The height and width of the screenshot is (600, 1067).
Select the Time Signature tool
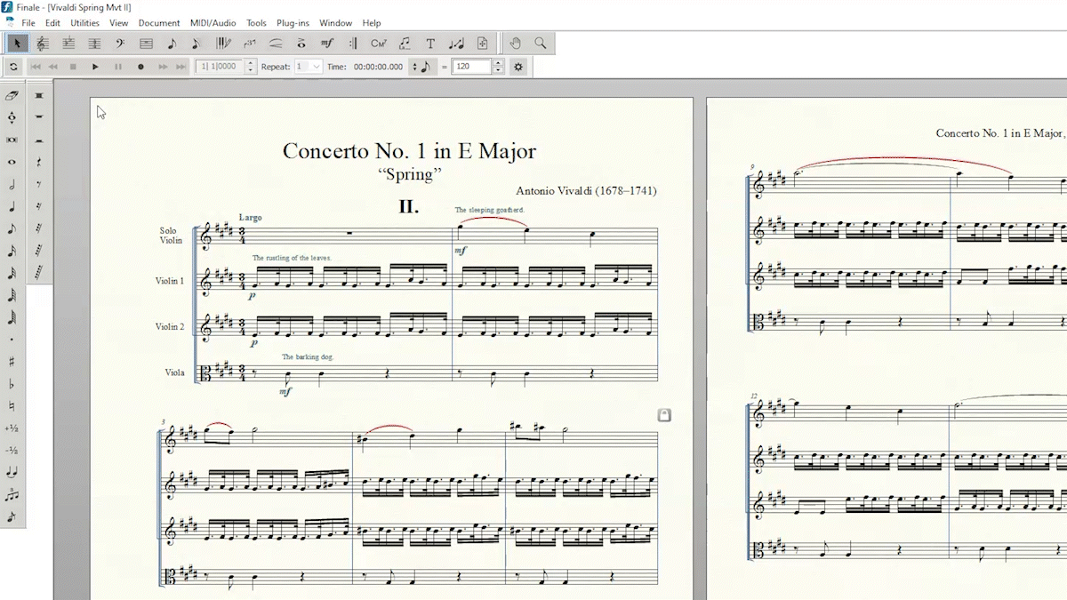click(x=94, y=43)
